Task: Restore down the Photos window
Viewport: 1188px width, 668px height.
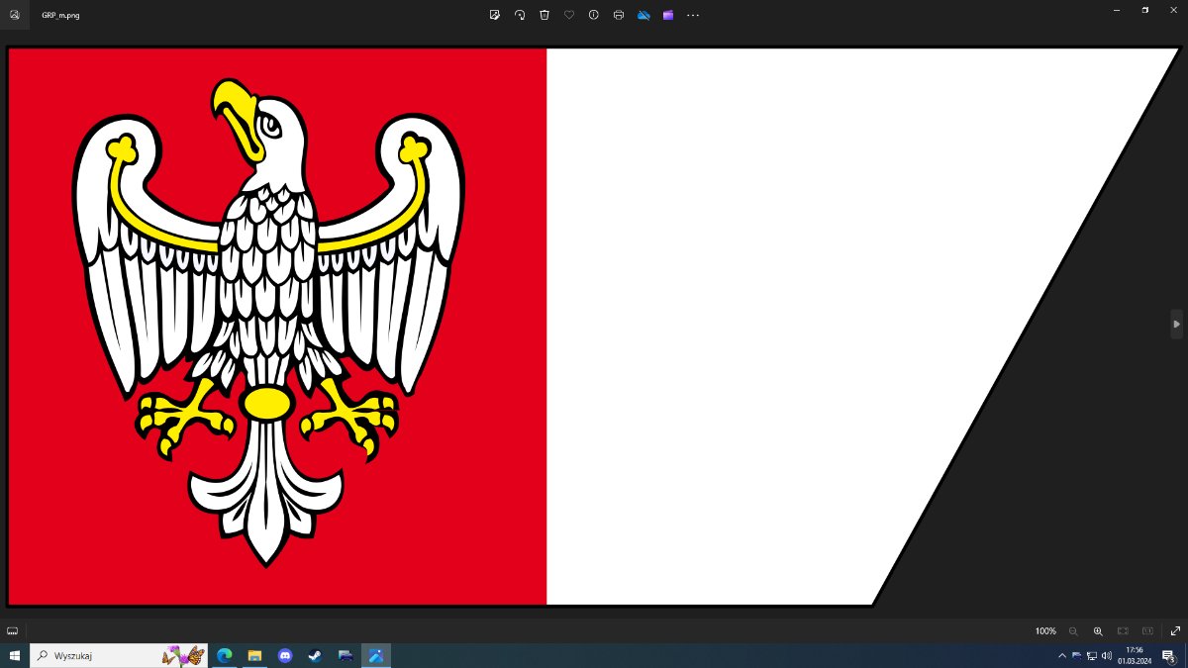Action: (x=1145, y=9)
